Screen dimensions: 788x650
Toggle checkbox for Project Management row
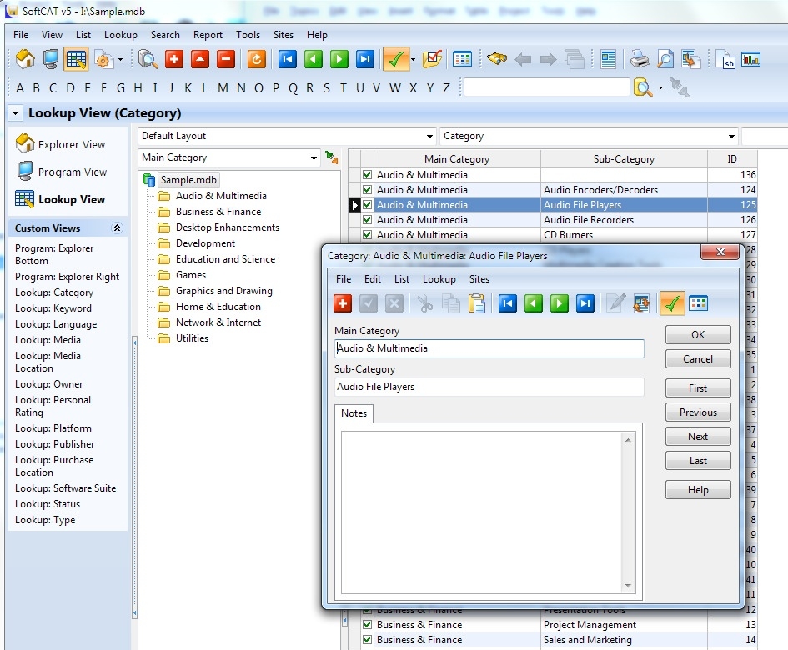click(367, 625)
